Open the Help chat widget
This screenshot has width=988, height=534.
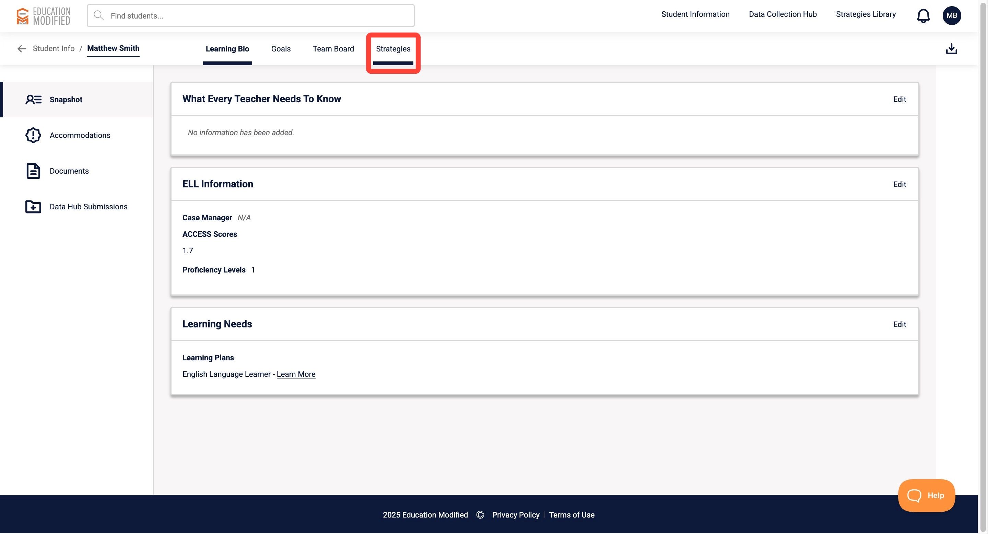coord(926,495)
